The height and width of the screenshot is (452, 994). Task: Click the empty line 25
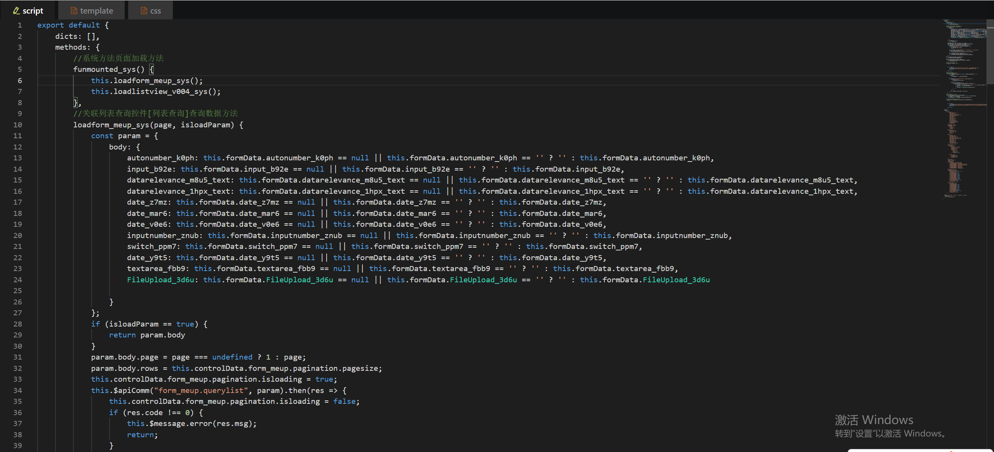point(233,291)
